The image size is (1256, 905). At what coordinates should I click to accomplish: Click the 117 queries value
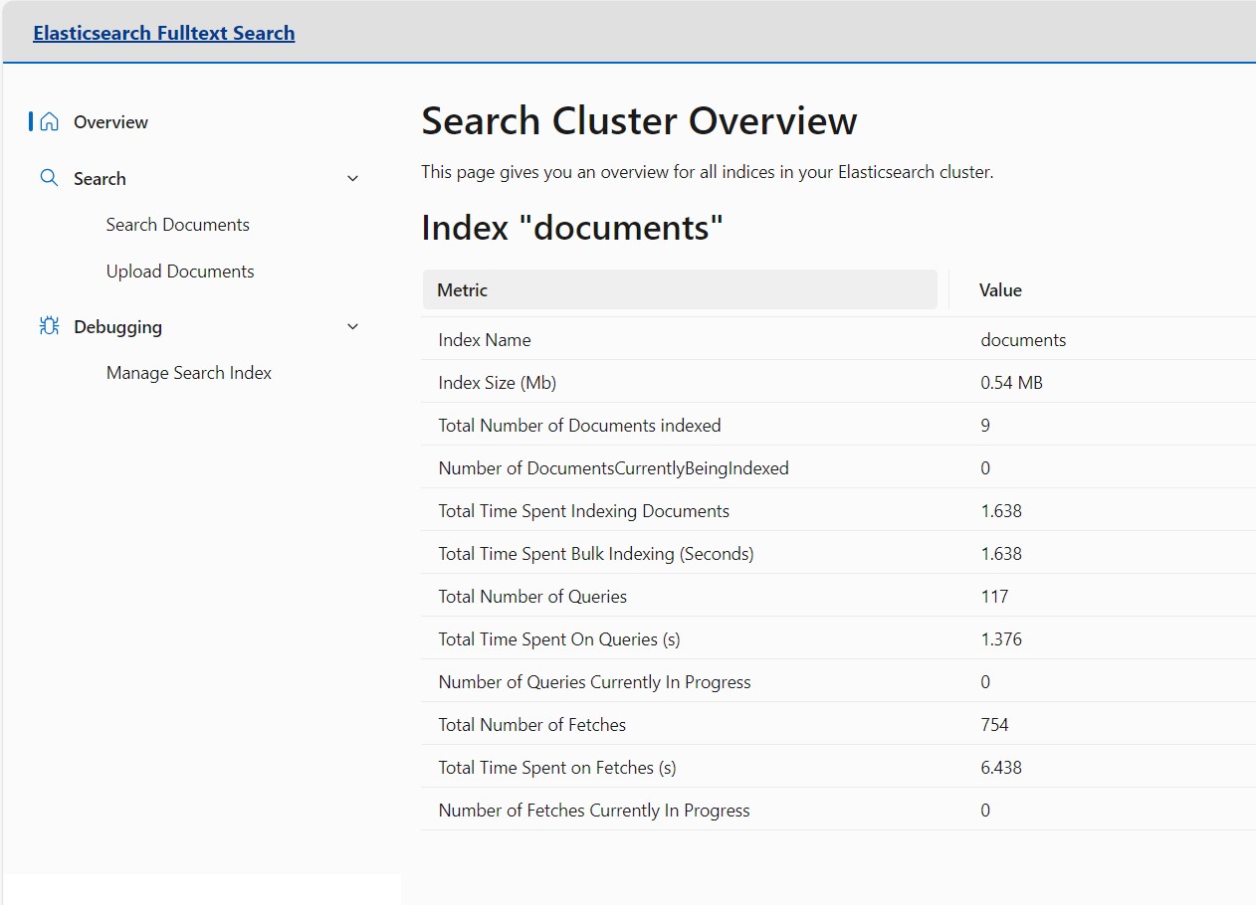point(994,597)
